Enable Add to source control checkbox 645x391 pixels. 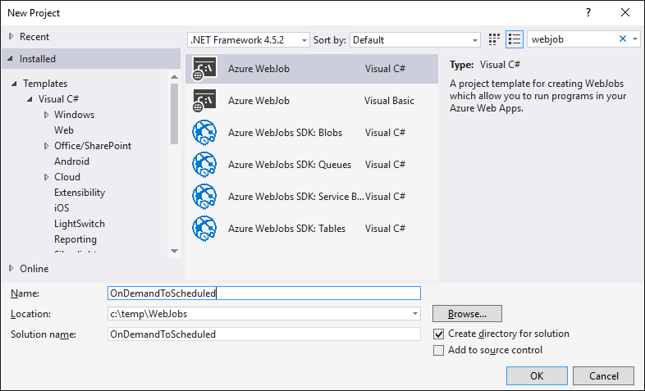[x=438, y=350]
